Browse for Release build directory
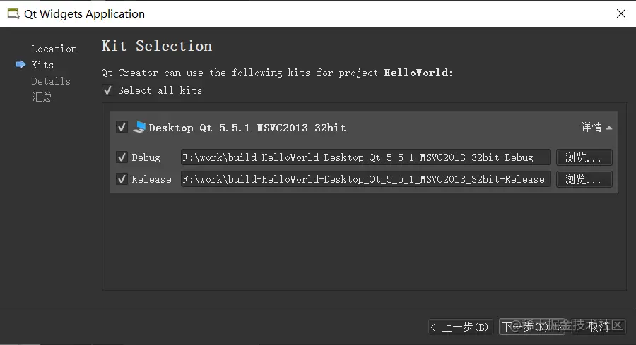636x345 pixels. 584,179
